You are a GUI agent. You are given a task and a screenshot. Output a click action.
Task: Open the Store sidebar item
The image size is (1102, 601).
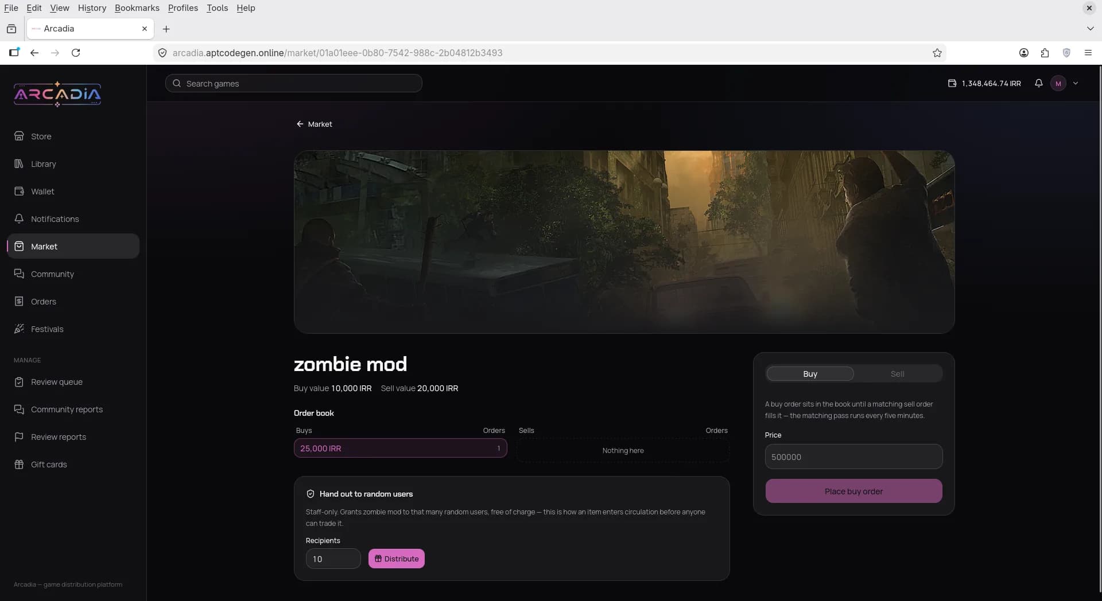coord(73,136)
